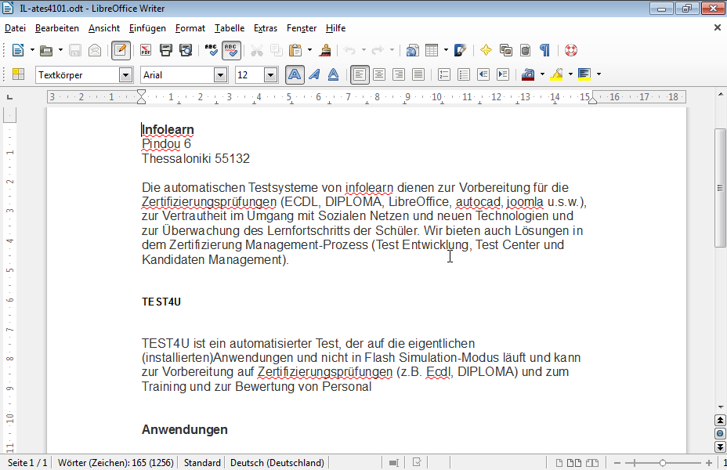Apply yellow highlighting color
Viewport: 727px width, 470px height.
(x=556, y=74)
